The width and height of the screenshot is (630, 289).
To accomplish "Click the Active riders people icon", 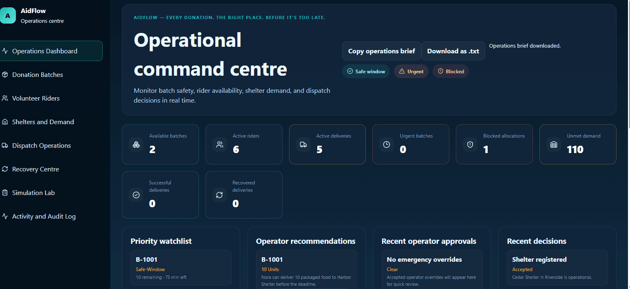I will coord(220,144).
